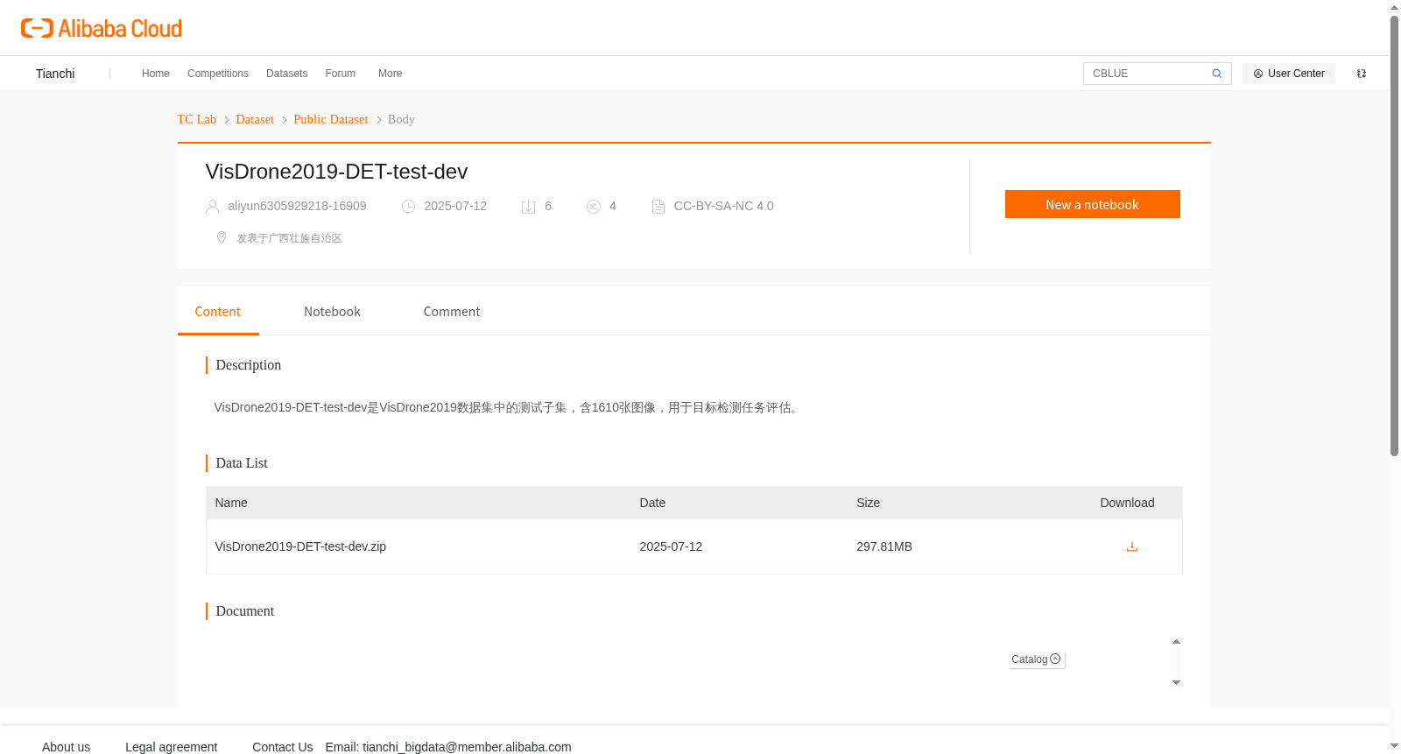Click the document panel scroll-up arrow
The width and height of the screenshot is (1401, 754).
[1176, 642]
